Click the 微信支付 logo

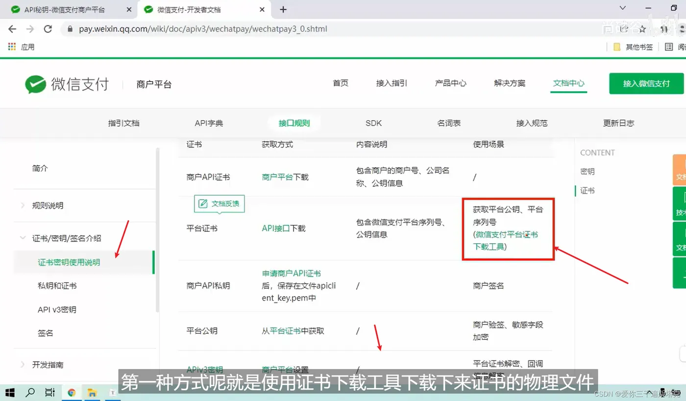(x=67, y=84)
